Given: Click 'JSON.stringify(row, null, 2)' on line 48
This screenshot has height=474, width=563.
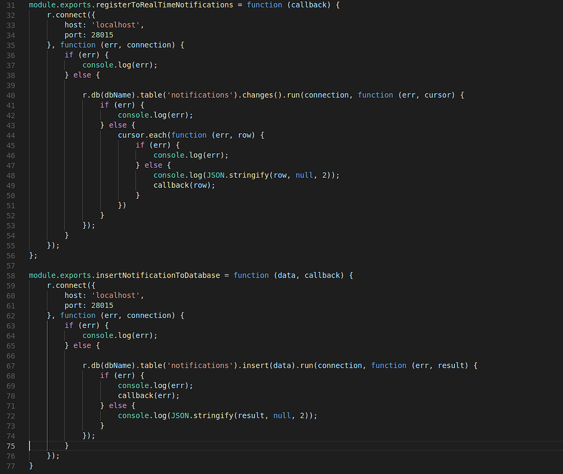Looking at the screenshot, I should [x=269, y=175].
